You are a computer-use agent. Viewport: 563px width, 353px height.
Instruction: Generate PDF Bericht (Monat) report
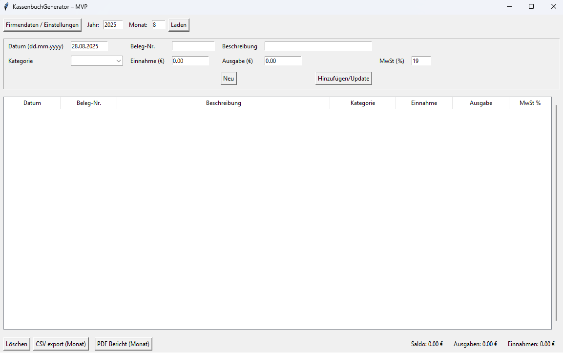[123, 344]
